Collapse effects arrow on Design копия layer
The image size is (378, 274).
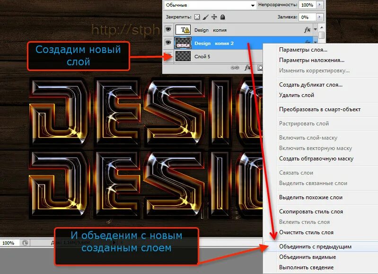316,29
